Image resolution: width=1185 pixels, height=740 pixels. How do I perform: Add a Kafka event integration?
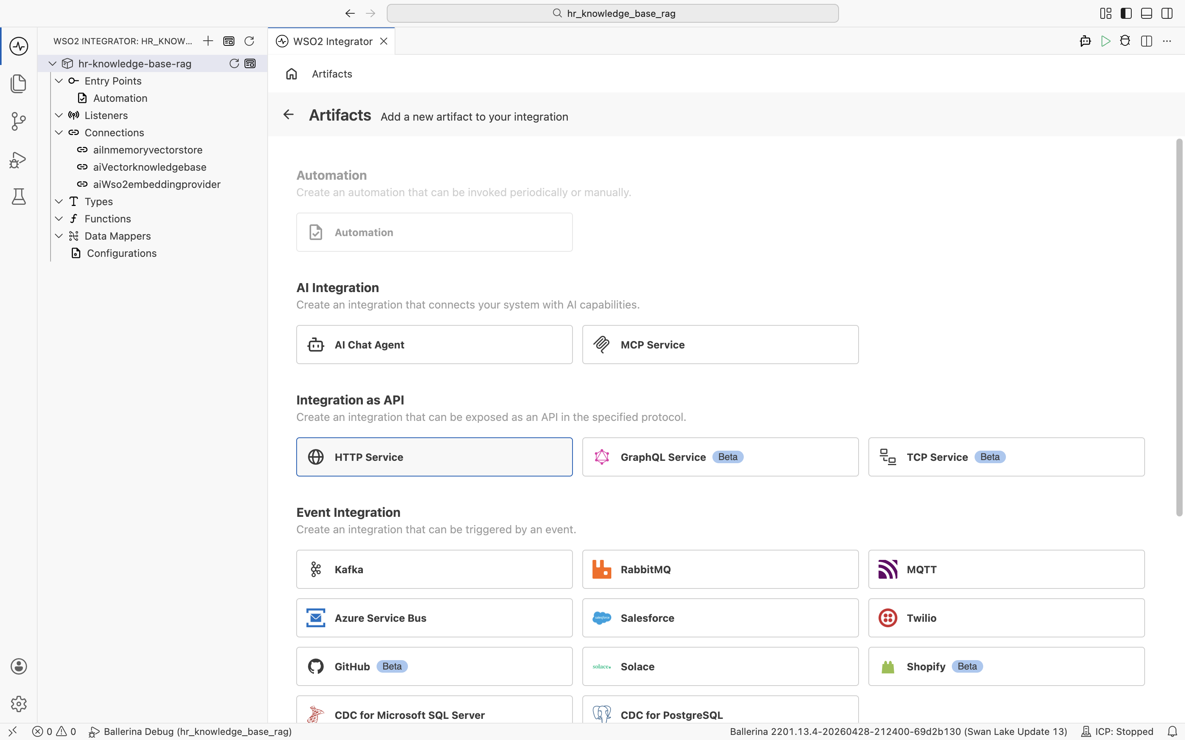(x=434, y=569)
